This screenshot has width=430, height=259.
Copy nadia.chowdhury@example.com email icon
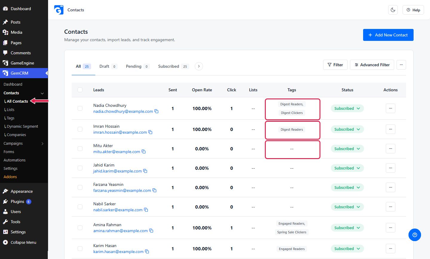[156, 111]
